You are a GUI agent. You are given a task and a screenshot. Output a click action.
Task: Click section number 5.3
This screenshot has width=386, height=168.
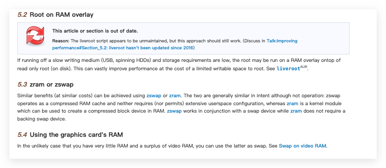click(x=22, y=85)
